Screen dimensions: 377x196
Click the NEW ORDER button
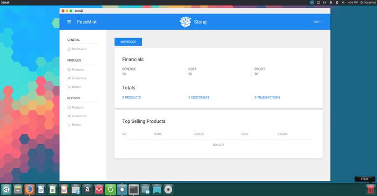128,42
